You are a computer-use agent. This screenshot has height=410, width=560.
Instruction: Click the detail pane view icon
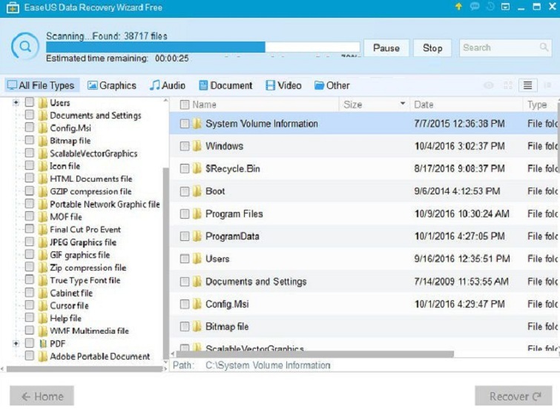[547, 85]
